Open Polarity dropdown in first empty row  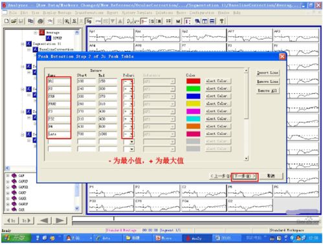[x=131, y=142]
